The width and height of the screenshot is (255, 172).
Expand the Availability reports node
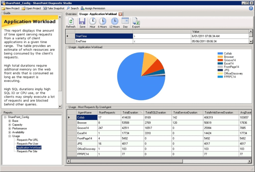click(9, 132)
